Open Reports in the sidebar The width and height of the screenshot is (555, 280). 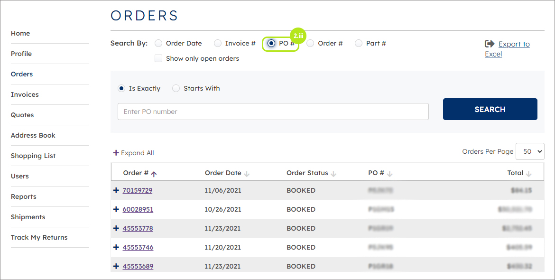[x=23, y=196]
